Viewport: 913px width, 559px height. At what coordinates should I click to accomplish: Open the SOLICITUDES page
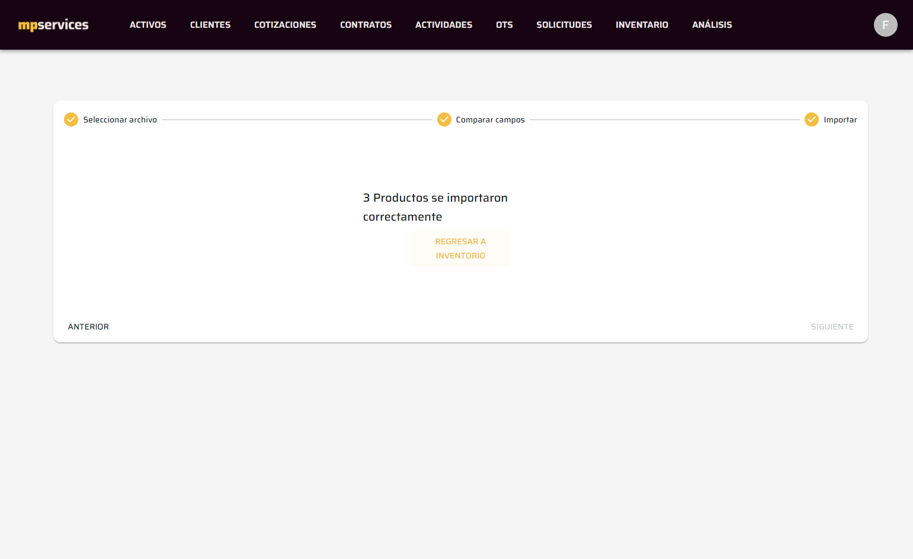pyautogui.click(x=564, y=25)
